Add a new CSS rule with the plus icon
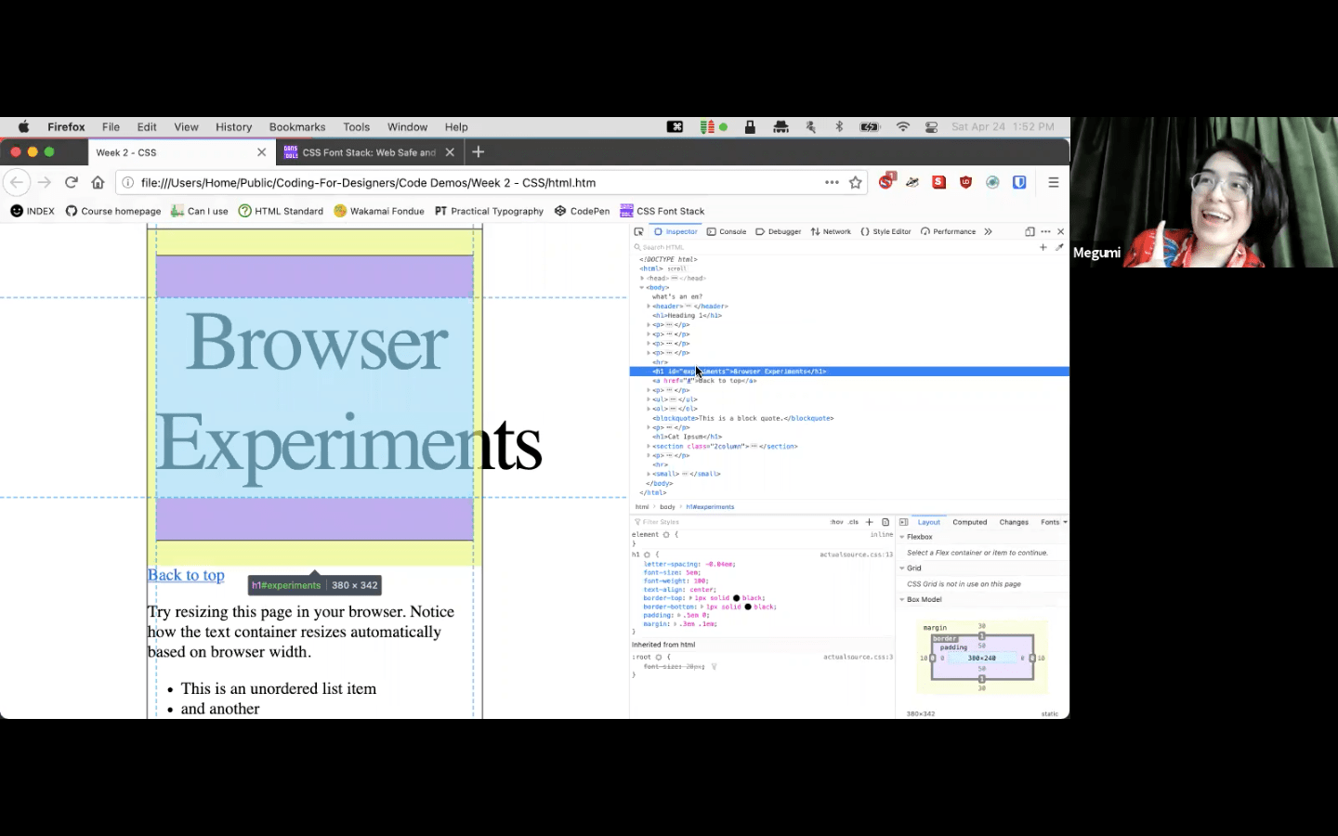 click(x=870, y=522)
